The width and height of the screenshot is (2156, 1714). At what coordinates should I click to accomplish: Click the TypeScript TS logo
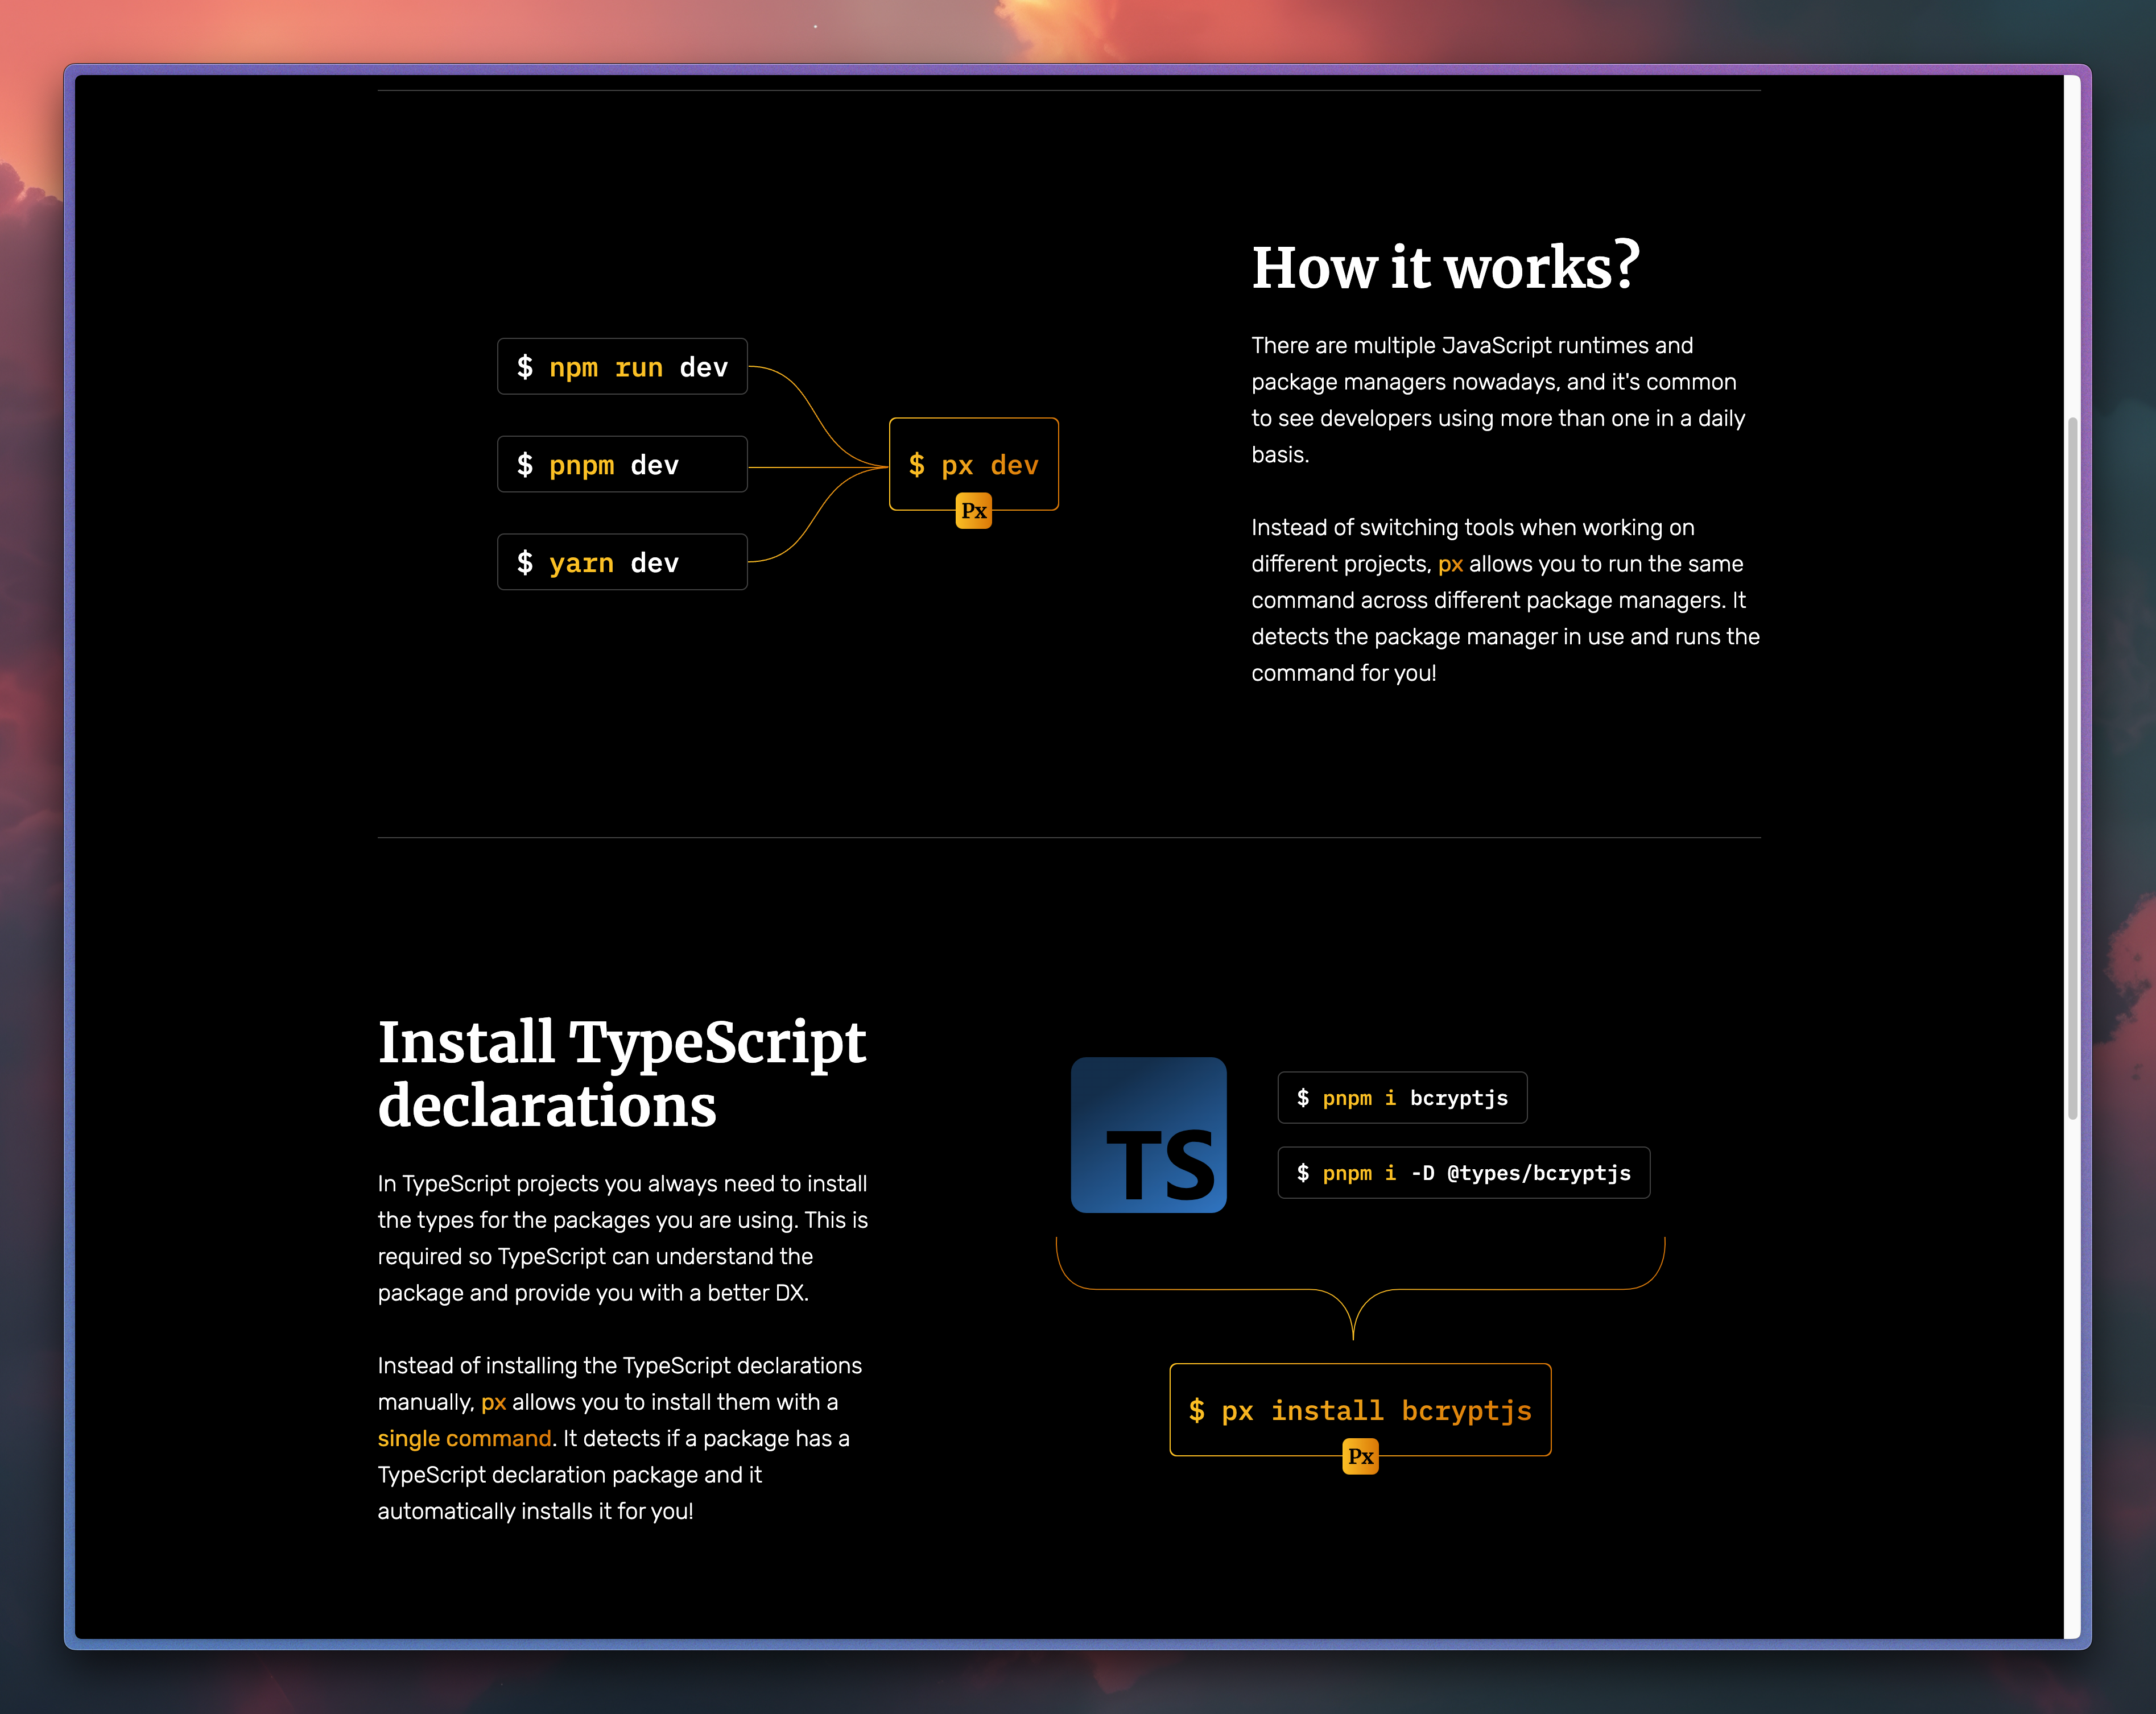pyautogui.click(x=1148, y=1135)
